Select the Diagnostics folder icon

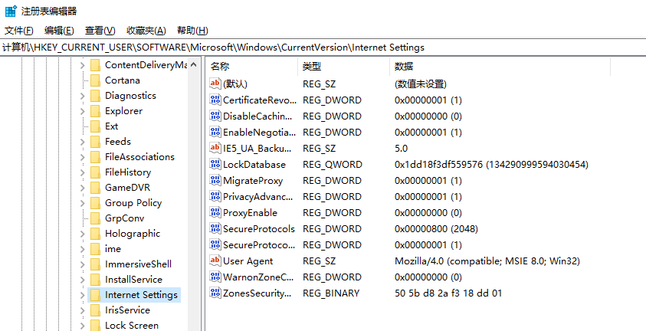(95, 96)
